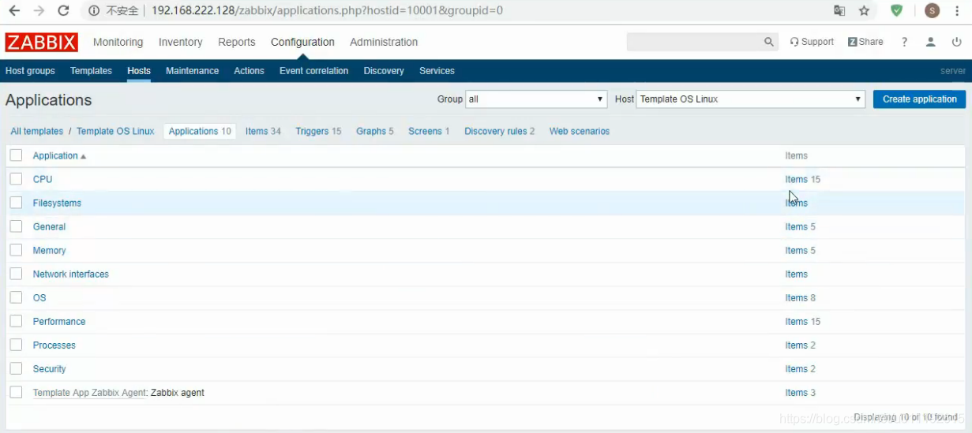Open the Administration menu
972x433 pixels.
pyautogui.click(x=384, y=42)
